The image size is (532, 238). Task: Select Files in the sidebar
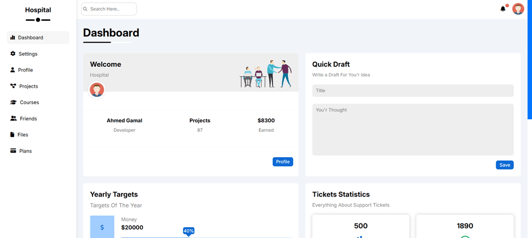tap(38, 135)
